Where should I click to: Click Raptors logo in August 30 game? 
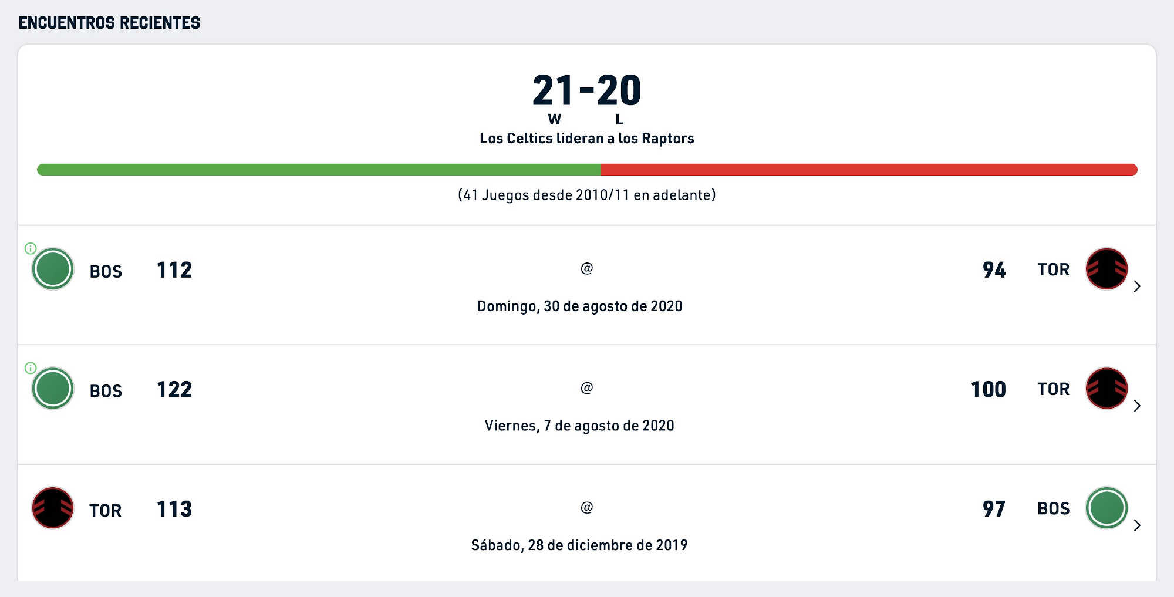pos(1106,269)
